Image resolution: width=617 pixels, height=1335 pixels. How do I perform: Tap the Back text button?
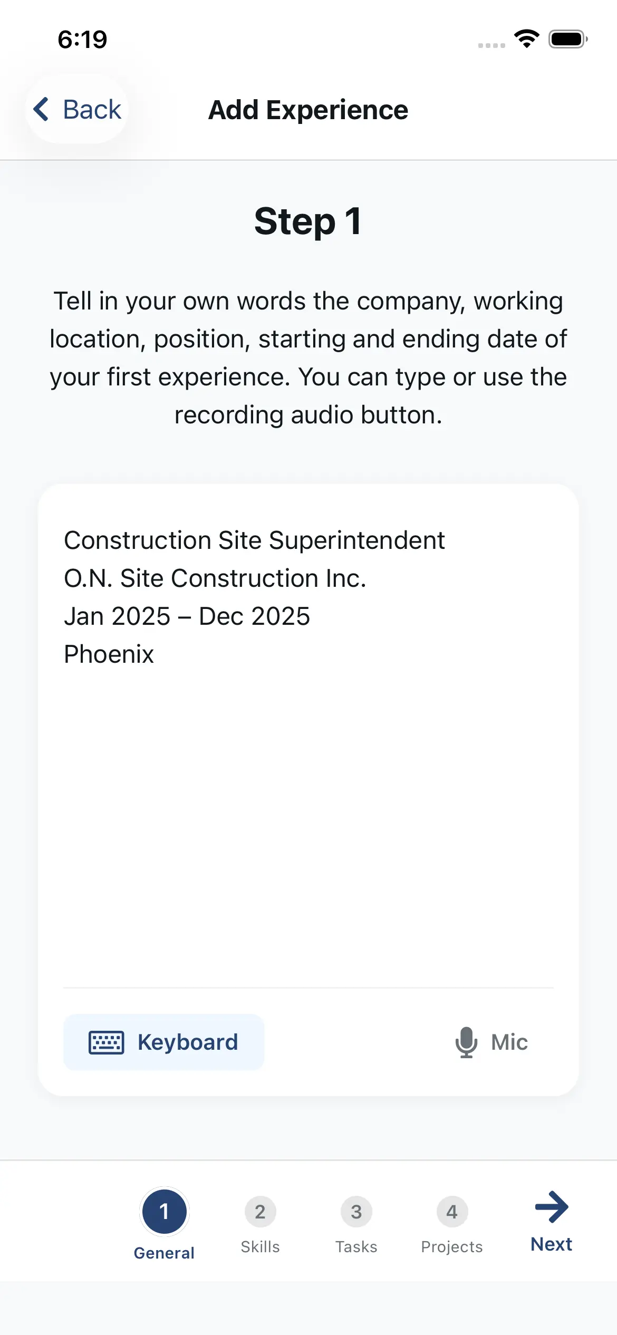tap(92, 110)
